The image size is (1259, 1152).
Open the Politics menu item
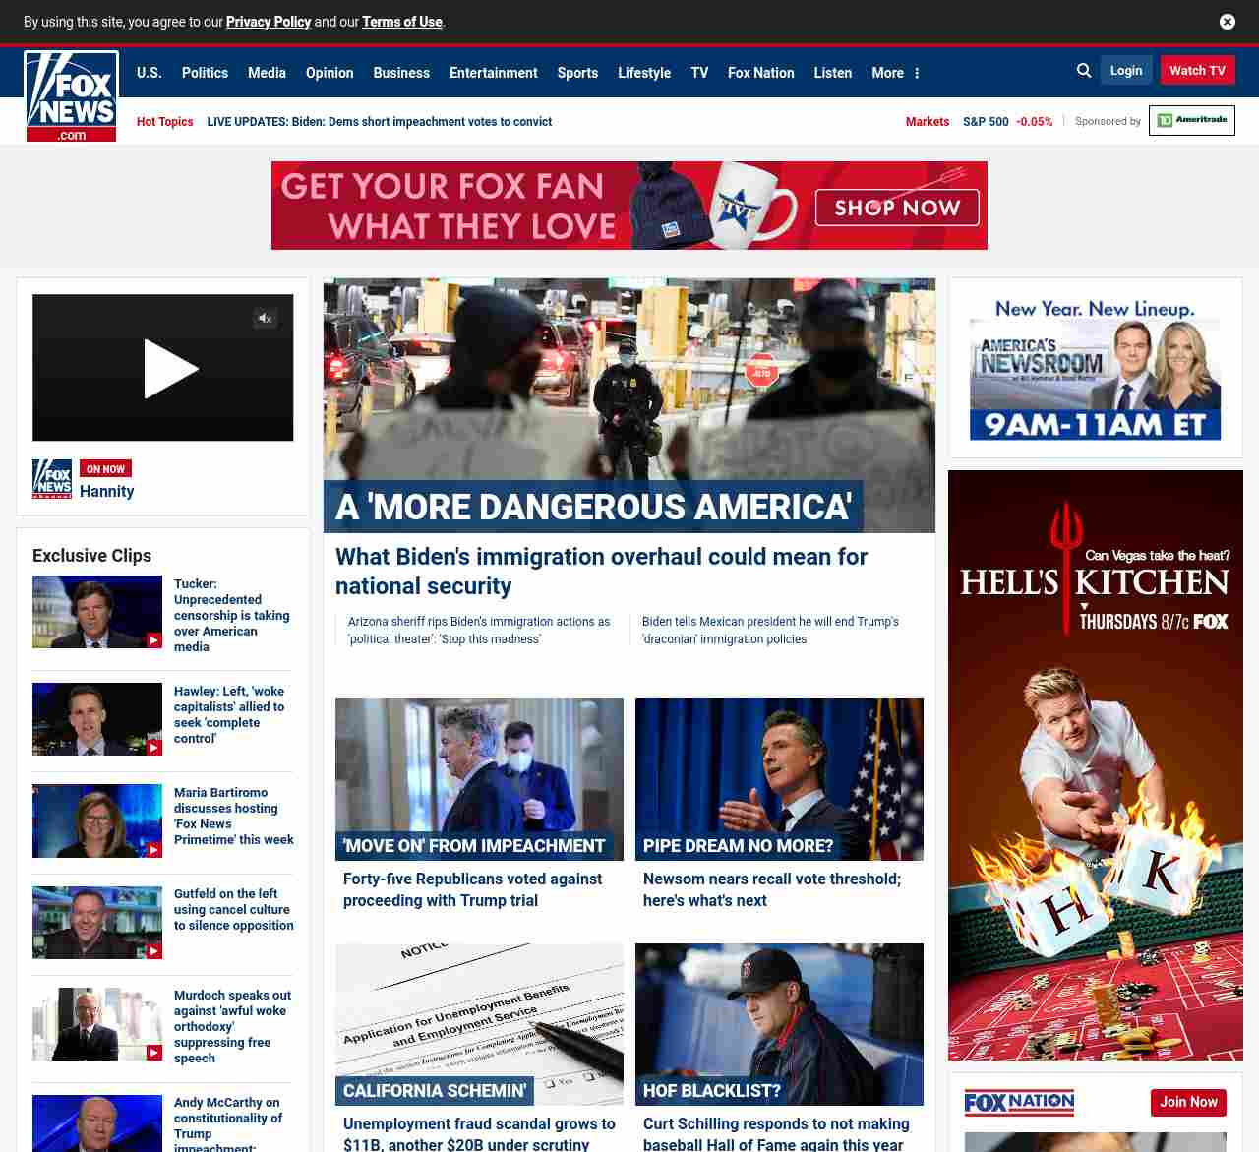pos(205,73)
